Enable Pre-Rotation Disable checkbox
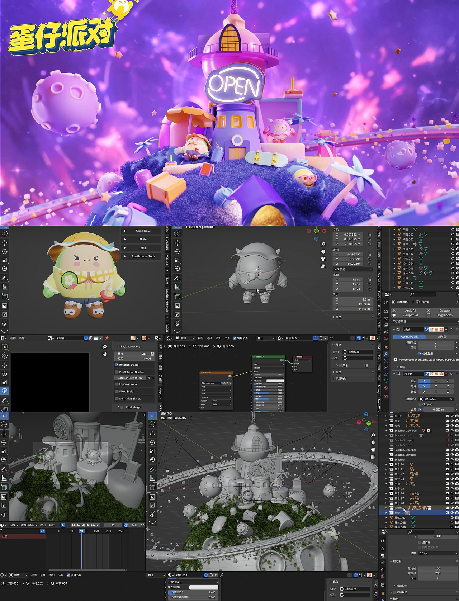Screen dimensions: 459x601 pyautogui.click(x=117, y=372)
